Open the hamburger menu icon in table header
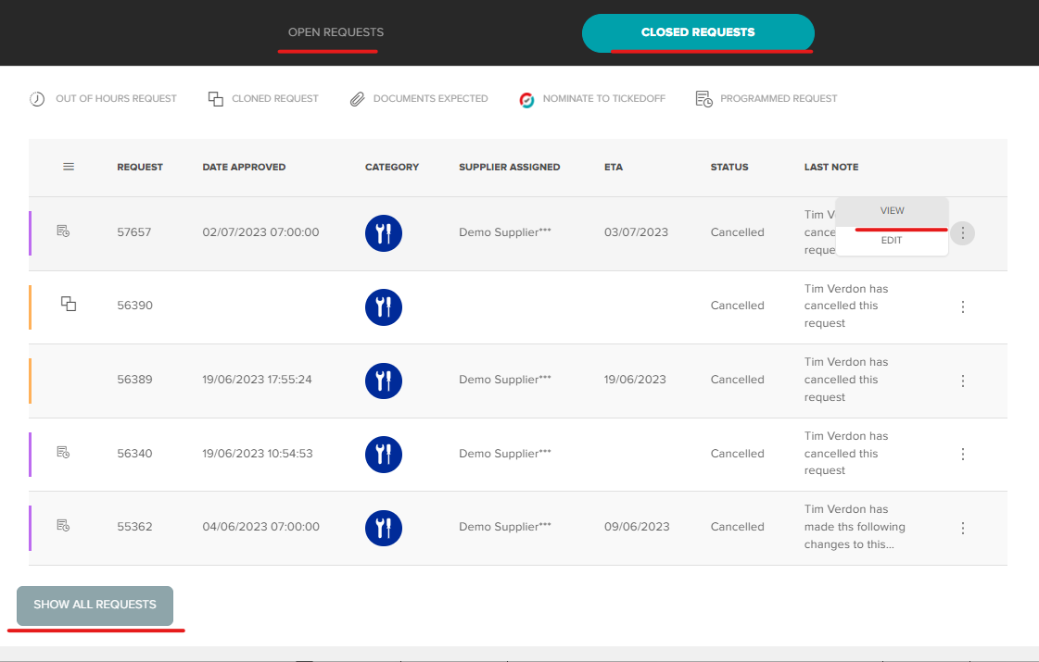 (69, 167)
